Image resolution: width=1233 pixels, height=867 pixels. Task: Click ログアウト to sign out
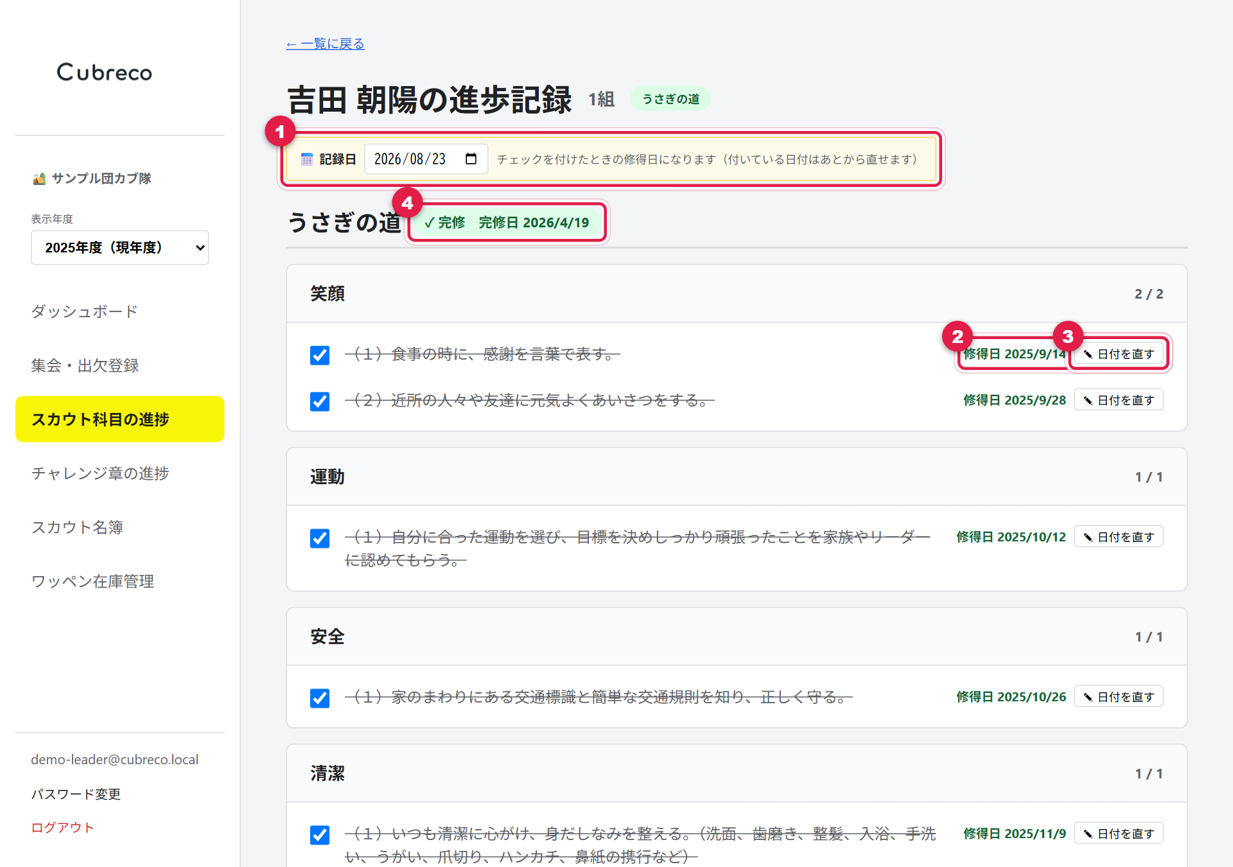point(62,827)
